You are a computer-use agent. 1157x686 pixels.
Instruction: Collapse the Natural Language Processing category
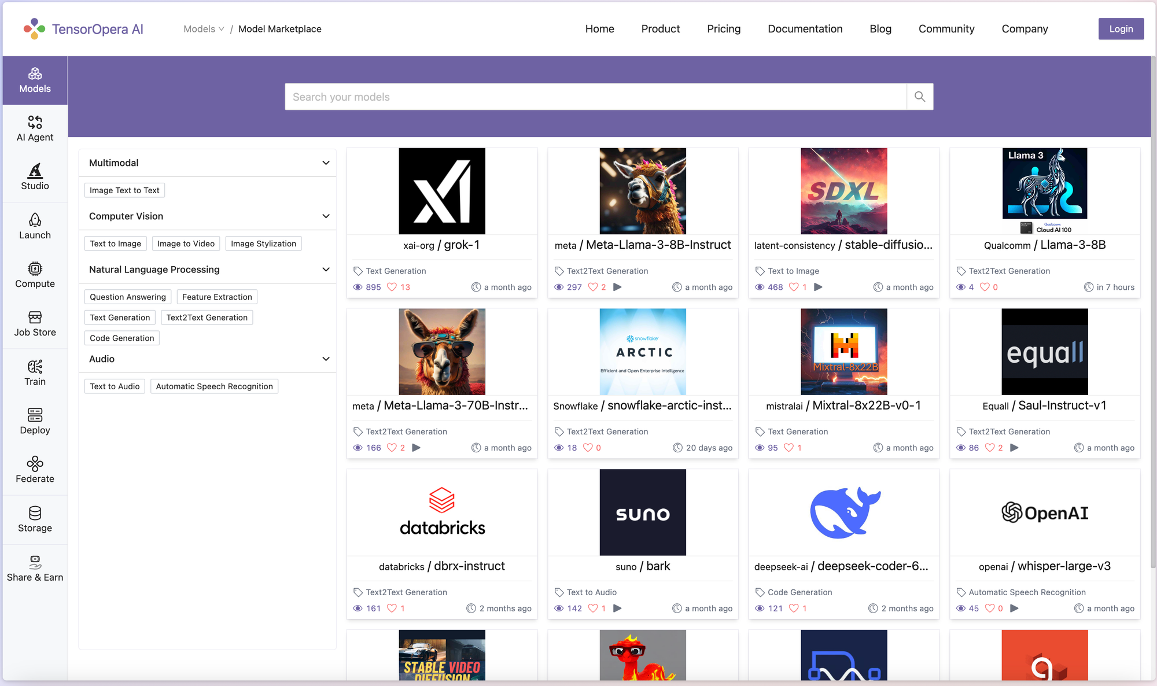[326, 269]
